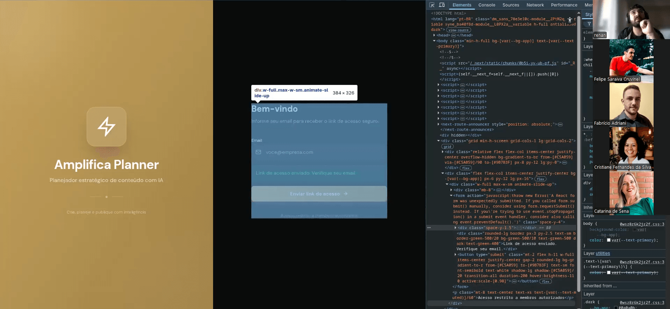Click the ellipsis inside the submit button tag
This screenshot has width=670, height=309.
coord(514,281)
